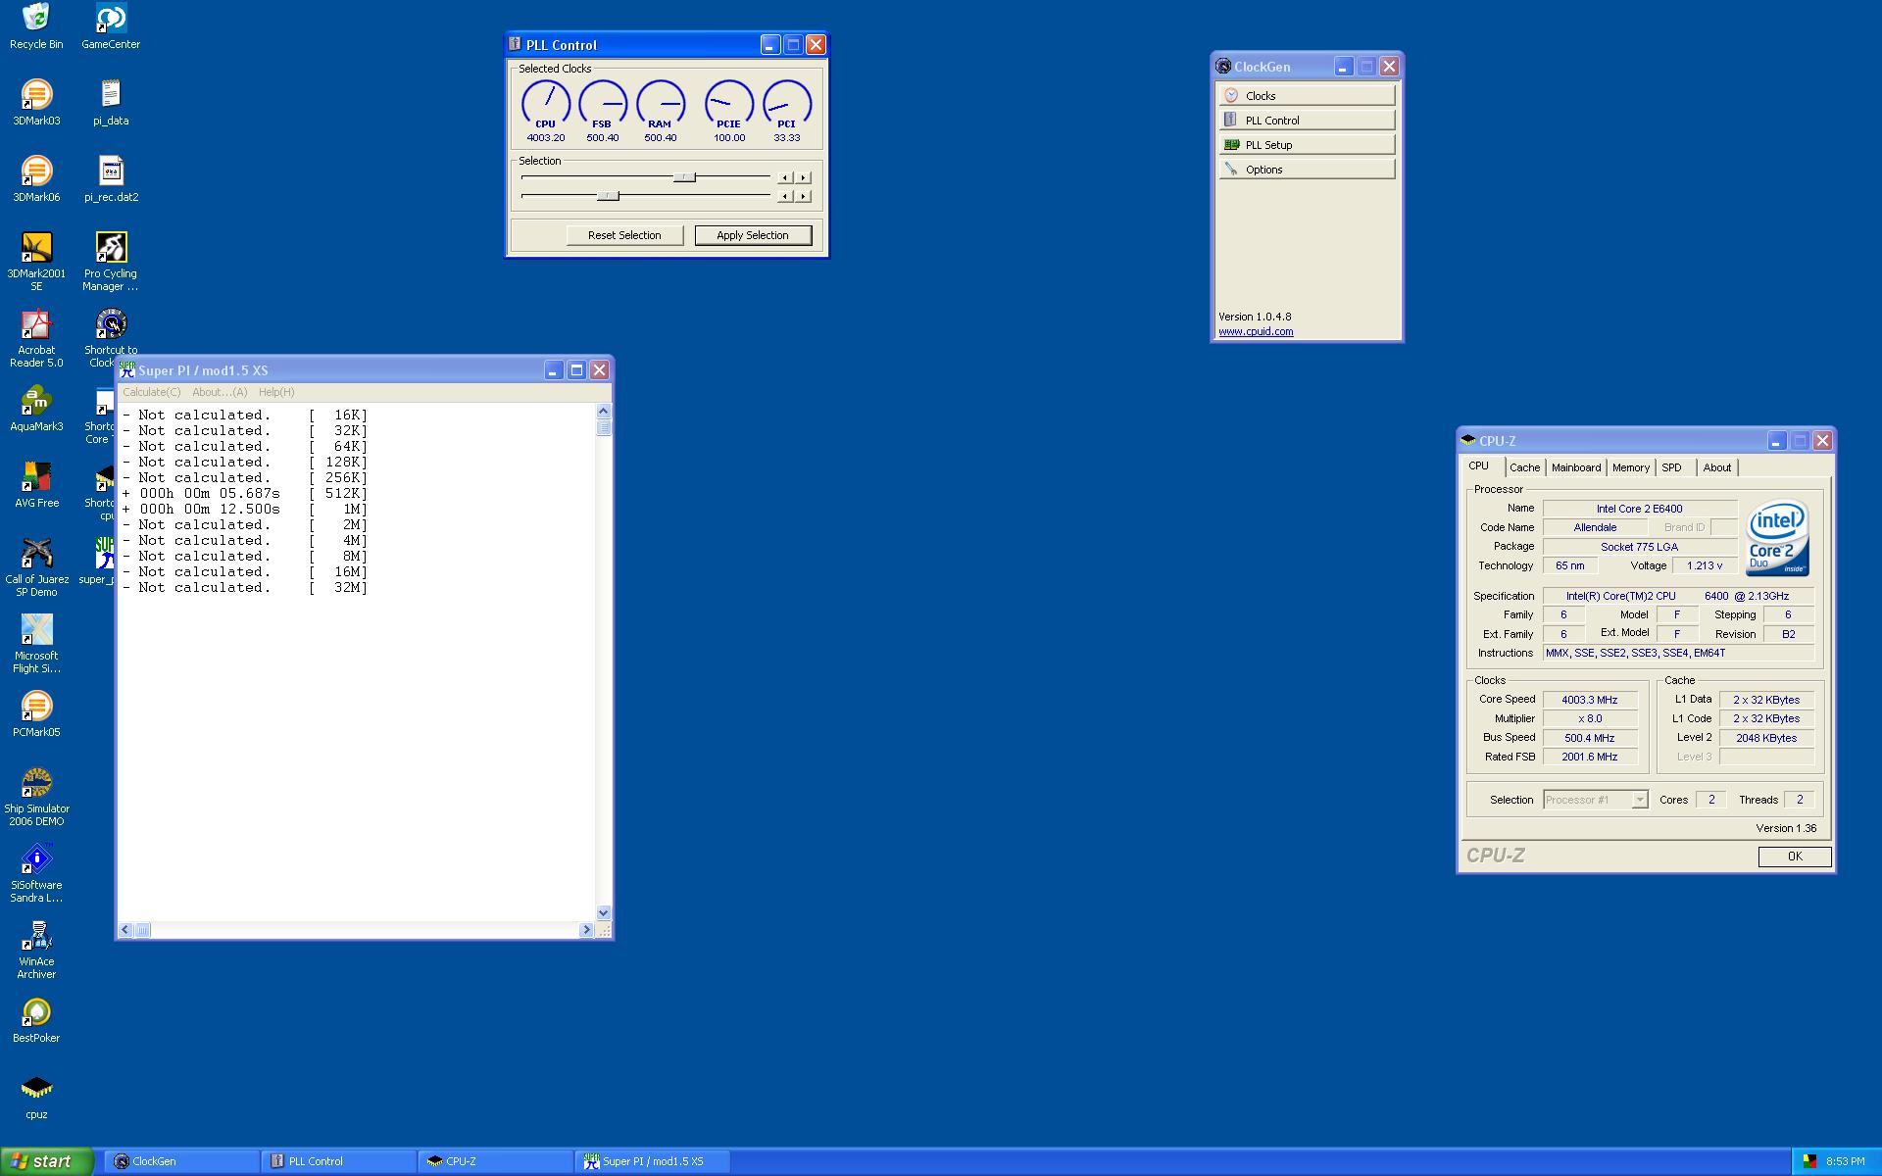Viewport: 1882px width, 1176px height.
Task: Open Clocks in the ClockGen window
Action: click(1307, 95)
